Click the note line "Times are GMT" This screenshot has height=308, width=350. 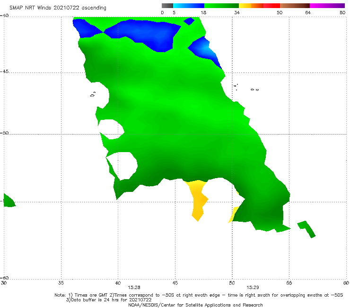(92, 295)
